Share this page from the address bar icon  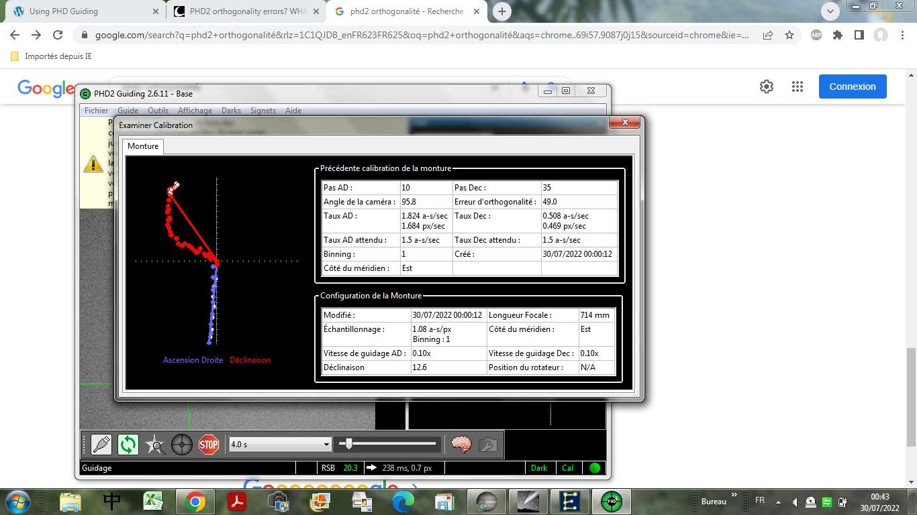pos(768,35)
